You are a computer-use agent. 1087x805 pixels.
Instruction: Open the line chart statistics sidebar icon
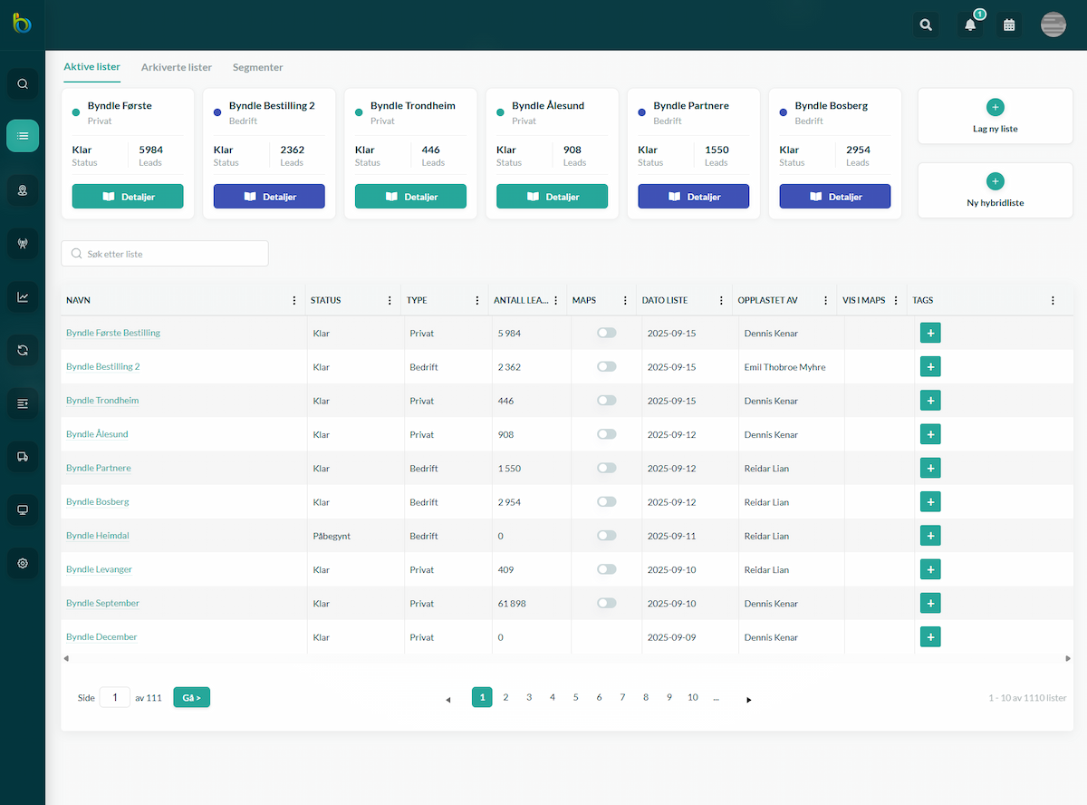pyautogui.click(x=23, y=296)
